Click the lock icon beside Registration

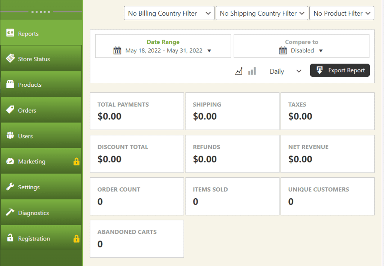click(76, 238)
